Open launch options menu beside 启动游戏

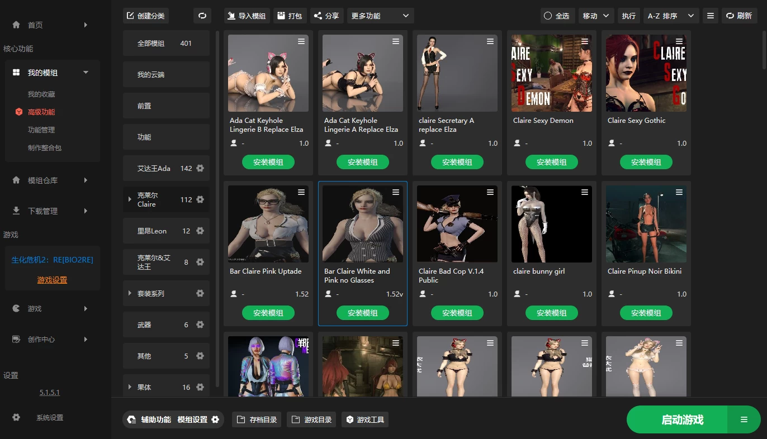point(744,419)
